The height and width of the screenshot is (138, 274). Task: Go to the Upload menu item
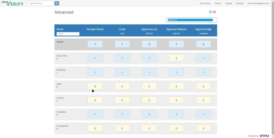pos(229,3)
